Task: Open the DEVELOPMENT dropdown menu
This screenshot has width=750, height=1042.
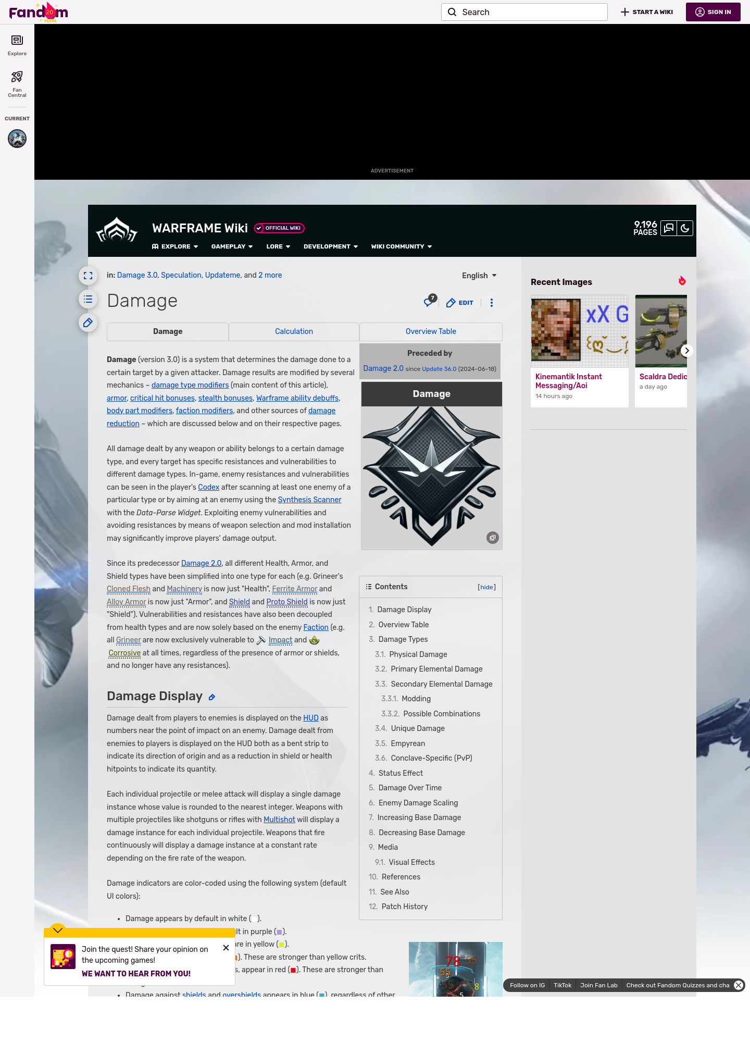Action: [x=331, y=246]
